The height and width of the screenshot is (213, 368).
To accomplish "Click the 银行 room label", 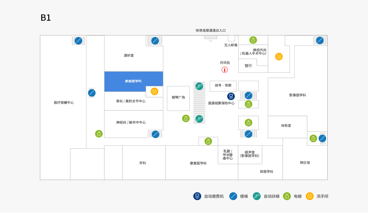I will point(248,66).
